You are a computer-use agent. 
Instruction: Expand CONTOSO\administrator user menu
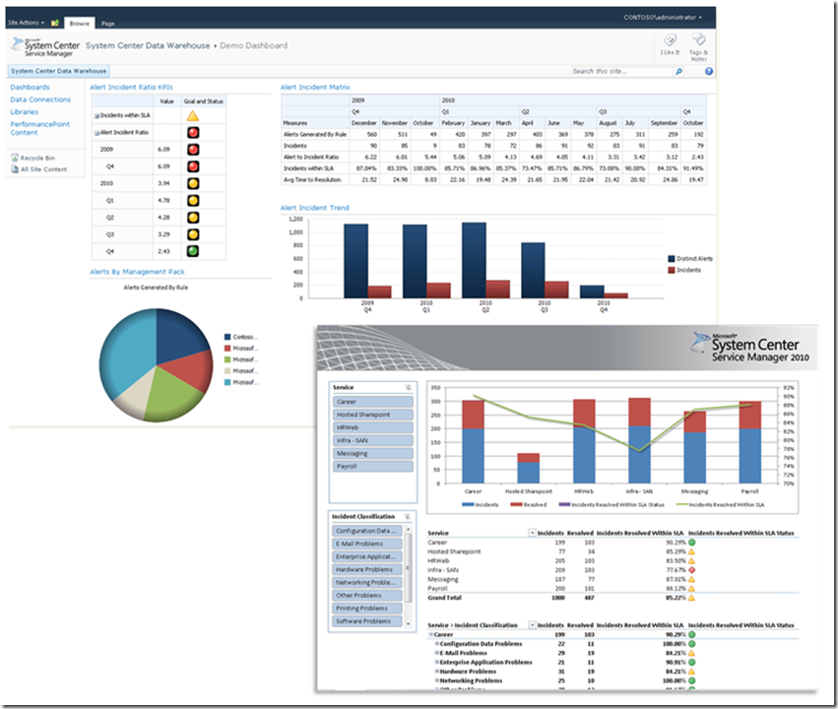pos(662,18)
